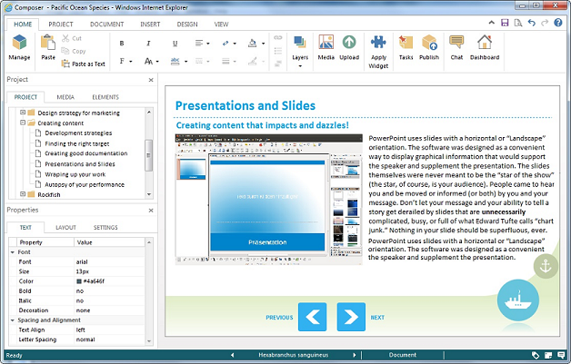The width and height of the screenshot is (571, 364).
Task: Go to next document in status bar
Action: tap(354, 355)
